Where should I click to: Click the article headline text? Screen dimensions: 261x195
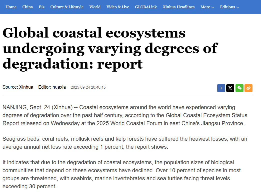tap(110, 48)
